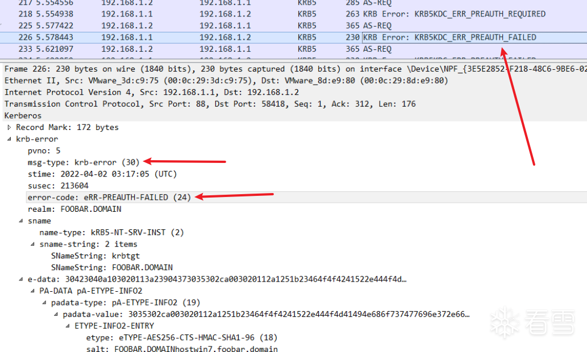Select packet 226 KRB5KDC_ERR_PREAUTH_FAILED row
Image resolution: width=587 pixels, height=352 pixels.
pyautogui.click(x=293, y=37)
